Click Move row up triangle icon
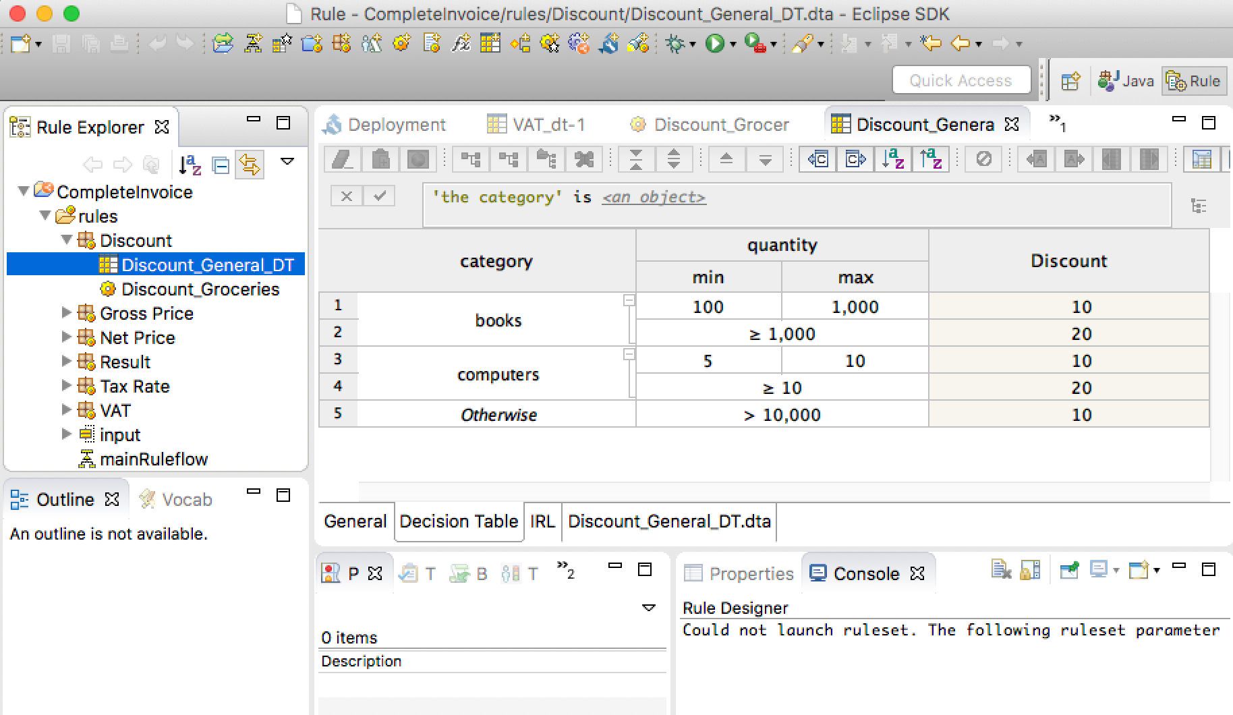Image resolution: width=1233 pixels, height=715 pixels. (x=726, y=160)
